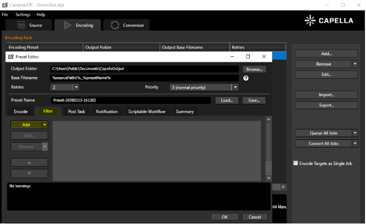Click the Output Folder column header

[x=122, y=48]
